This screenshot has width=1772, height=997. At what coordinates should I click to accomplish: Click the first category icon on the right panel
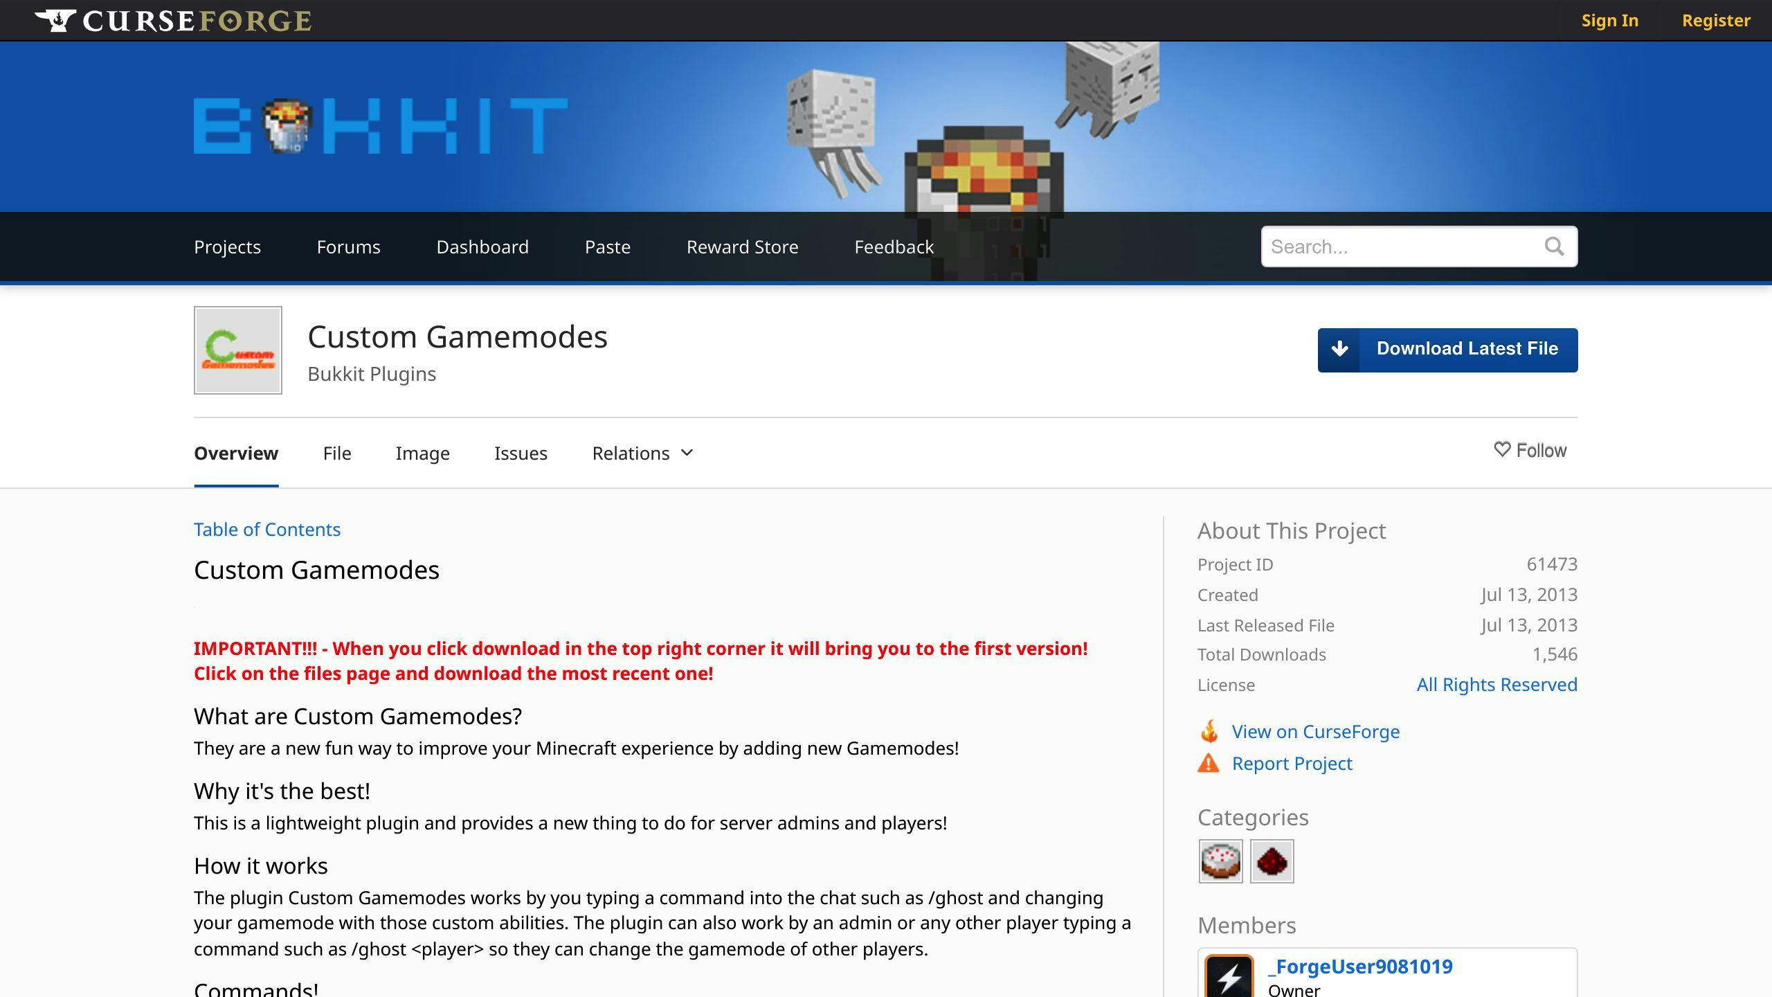click(1221, 861)
